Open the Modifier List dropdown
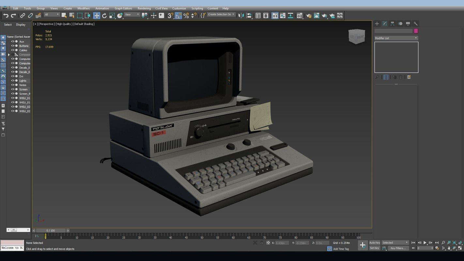Image resolution: width=464 pixels, height=261 pixels. point(396,38)
